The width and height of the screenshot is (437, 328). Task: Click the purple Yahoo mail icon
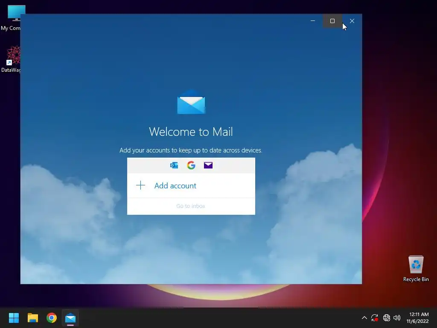(x=208, y=165)
